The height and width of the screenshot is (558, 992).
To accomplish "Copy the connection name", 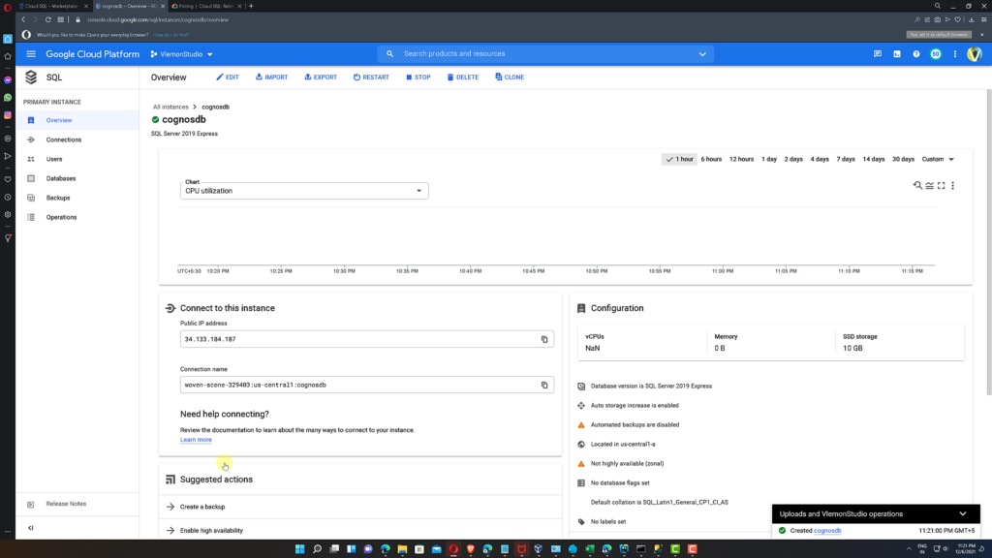I will point(543,385).
